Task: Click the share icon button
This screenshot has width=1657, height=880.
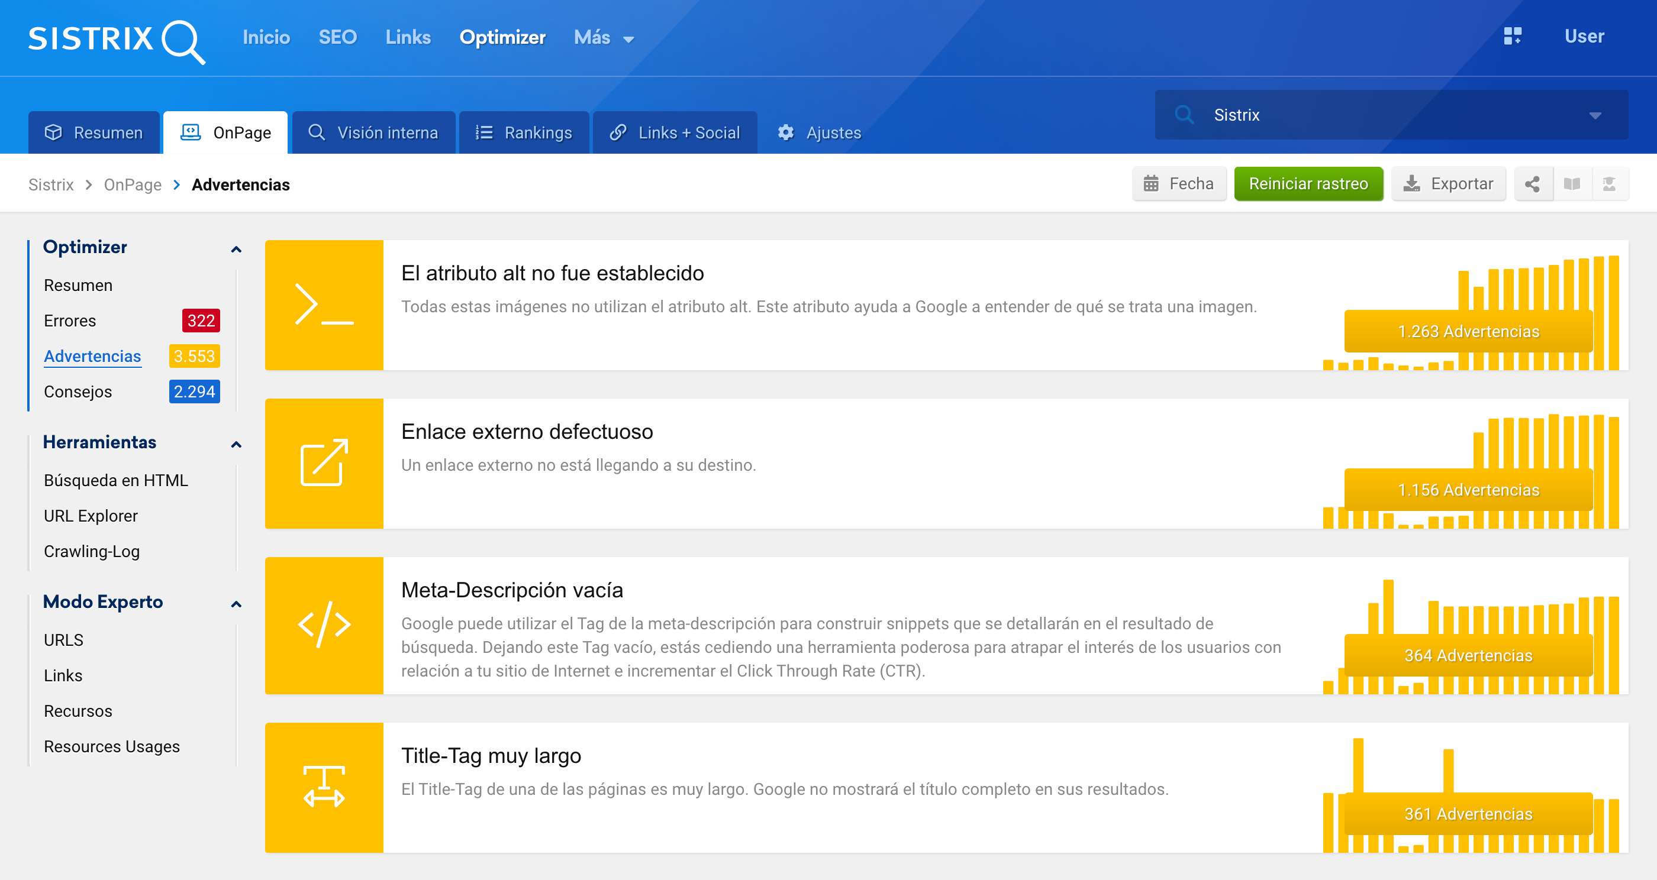Action: pyautogui.click(x=1532, y=184)
